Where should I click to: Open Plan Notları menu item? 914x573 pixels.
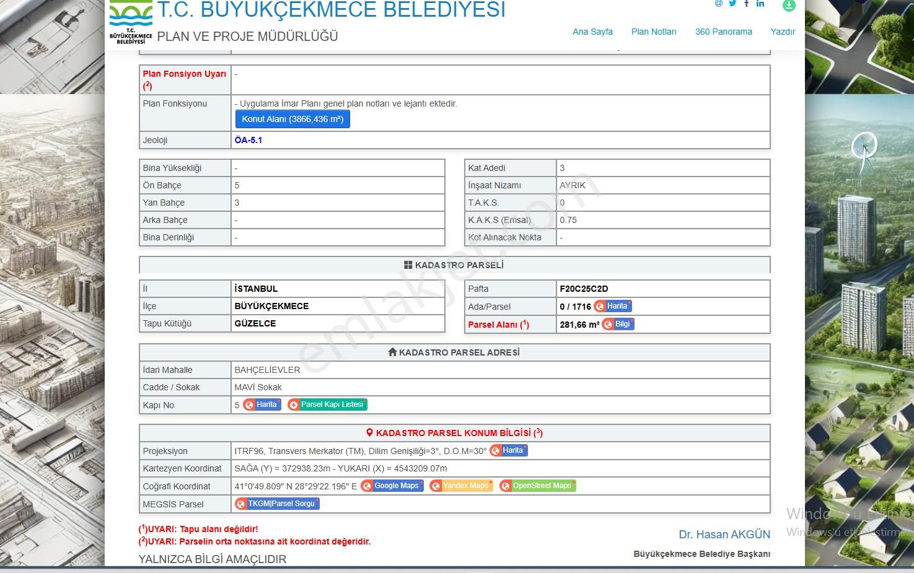point(654,32)
